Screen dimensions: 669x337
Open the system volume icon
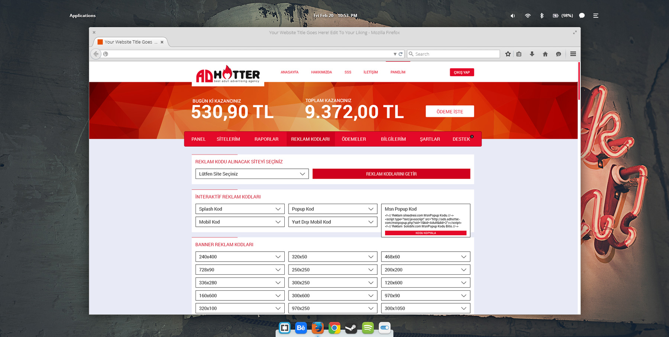(x=513, y=16)
